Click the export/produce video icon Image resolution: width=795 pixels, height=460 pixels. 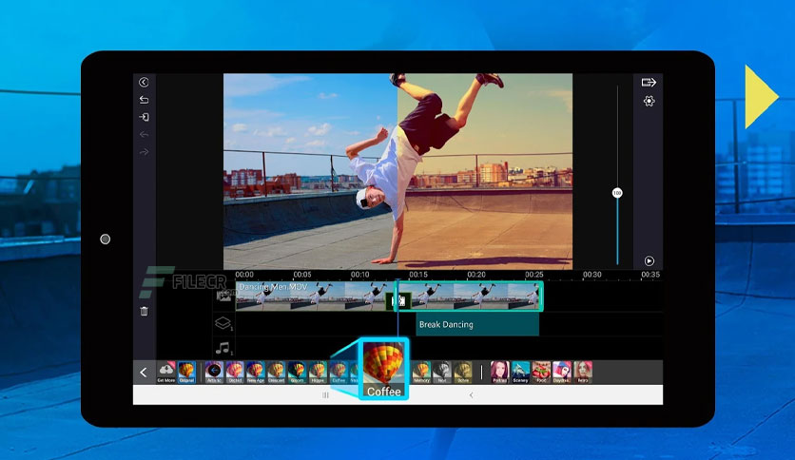coord(649,83)
